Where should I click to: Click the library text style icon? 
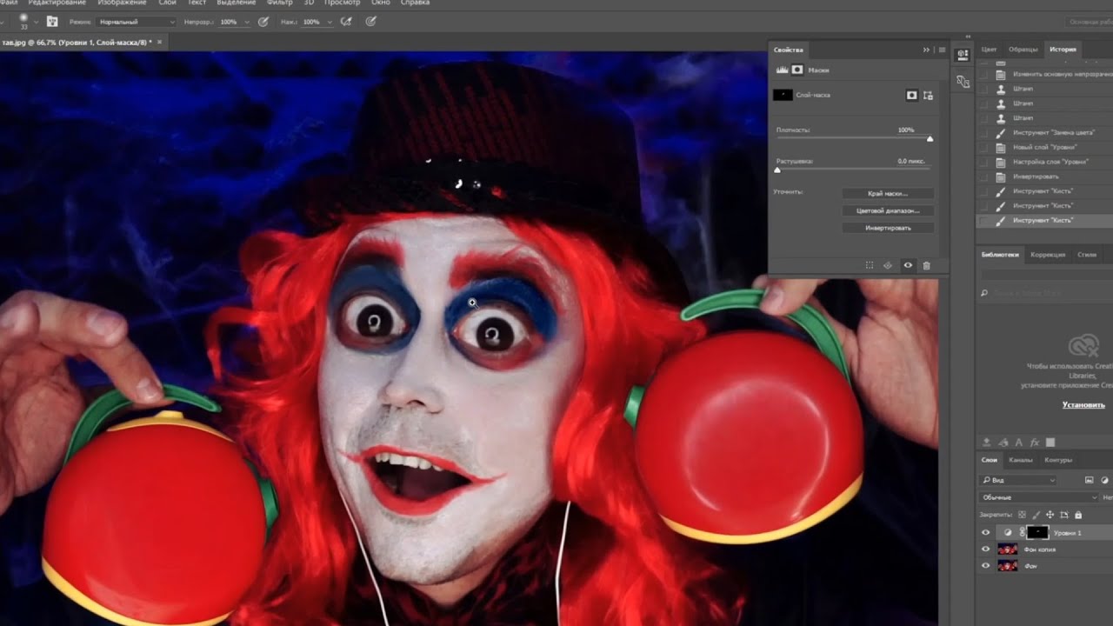[1018, 443]
